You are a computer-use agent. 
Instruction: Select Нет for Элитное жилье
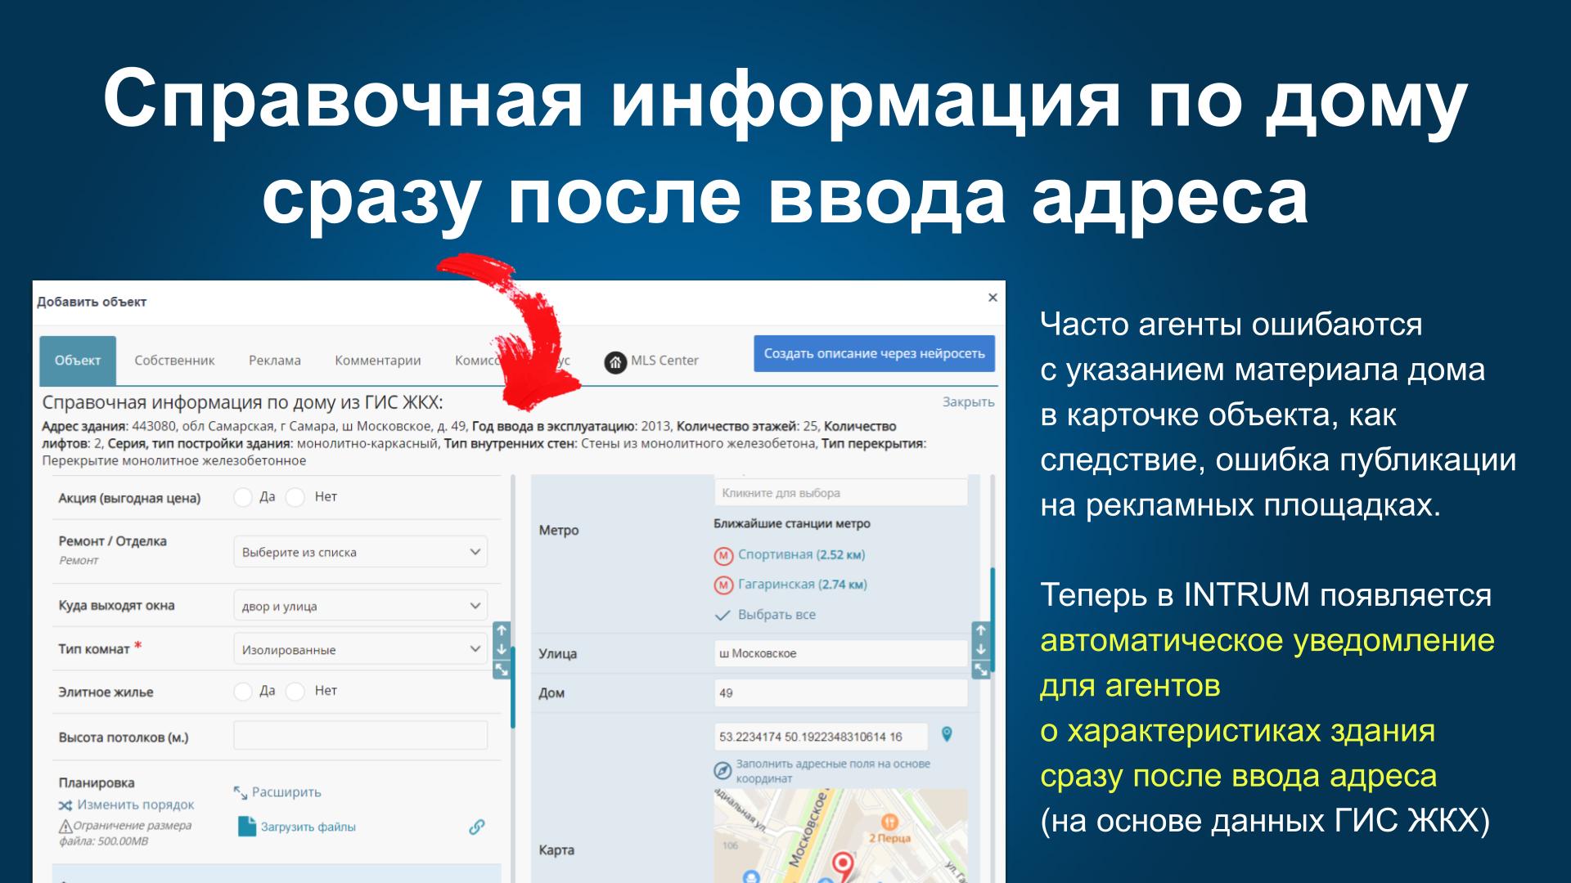pos(295,692)
